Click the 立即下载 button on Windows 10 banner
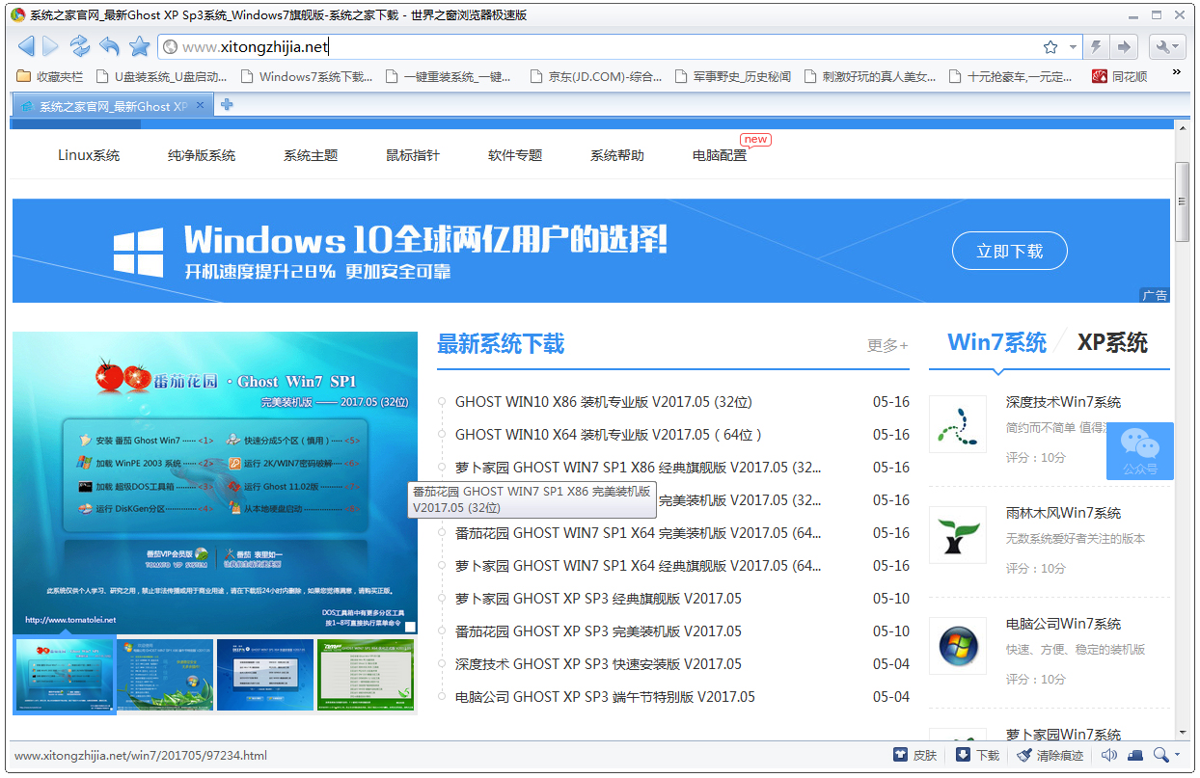The width and height of the screenshot is (1200, 778). tap(1010, 251)
